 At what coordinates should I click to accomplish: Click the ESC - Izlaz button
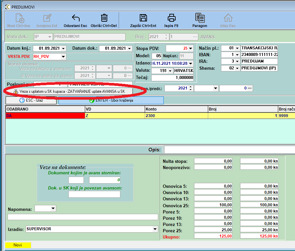31,100
